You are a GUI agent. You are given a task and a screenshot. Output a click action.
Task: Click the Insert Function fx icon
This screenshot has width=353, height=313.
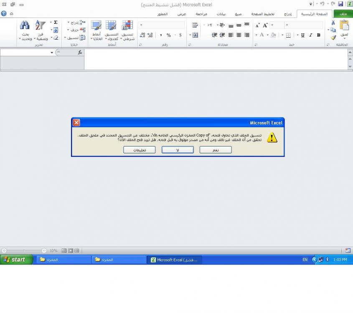[80, 53]
